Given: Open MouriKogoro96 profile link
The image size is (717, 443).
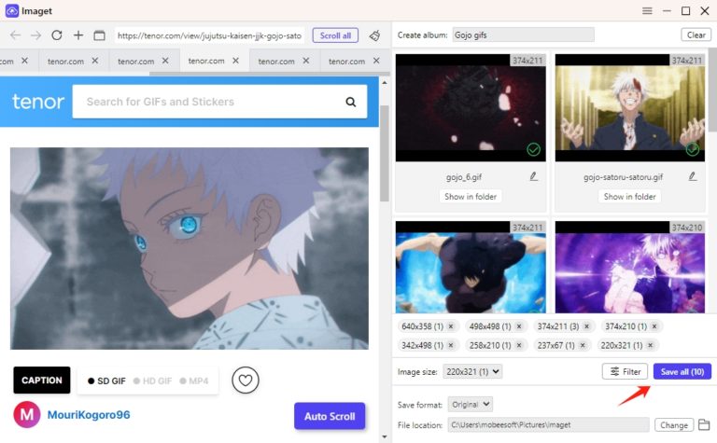Looking at the screenshot, I should coord(89,415).
